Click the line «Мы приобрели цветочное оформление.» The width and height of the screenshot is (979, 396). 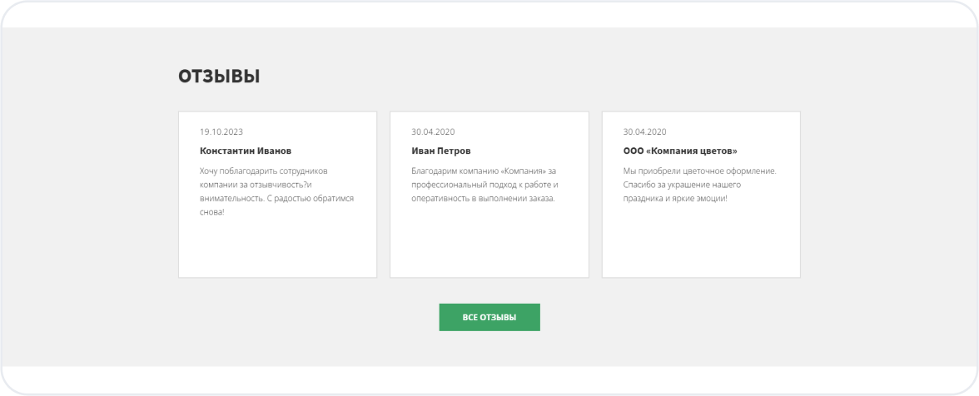[x=699, y=171]
